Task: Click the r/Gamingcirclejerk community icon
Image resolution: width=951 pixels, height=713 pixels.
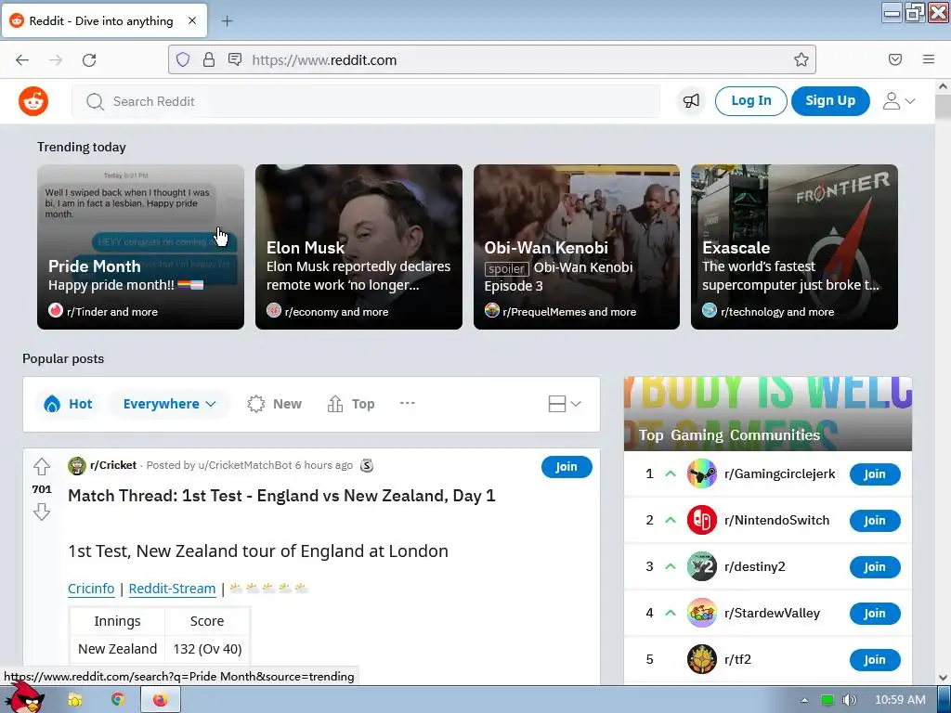Action: point(702,473)
